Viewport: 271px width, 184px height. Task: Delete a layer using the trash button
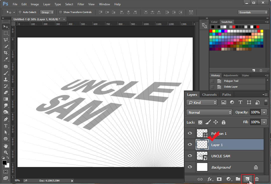pos(257,179)
